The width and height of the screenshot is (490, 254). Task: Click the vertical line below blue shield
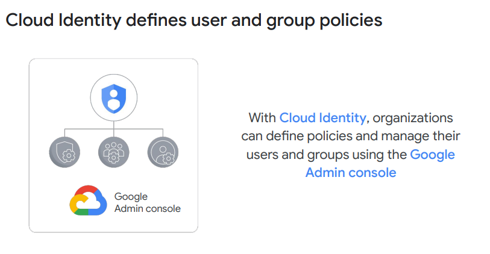click(x=113, y=123)
